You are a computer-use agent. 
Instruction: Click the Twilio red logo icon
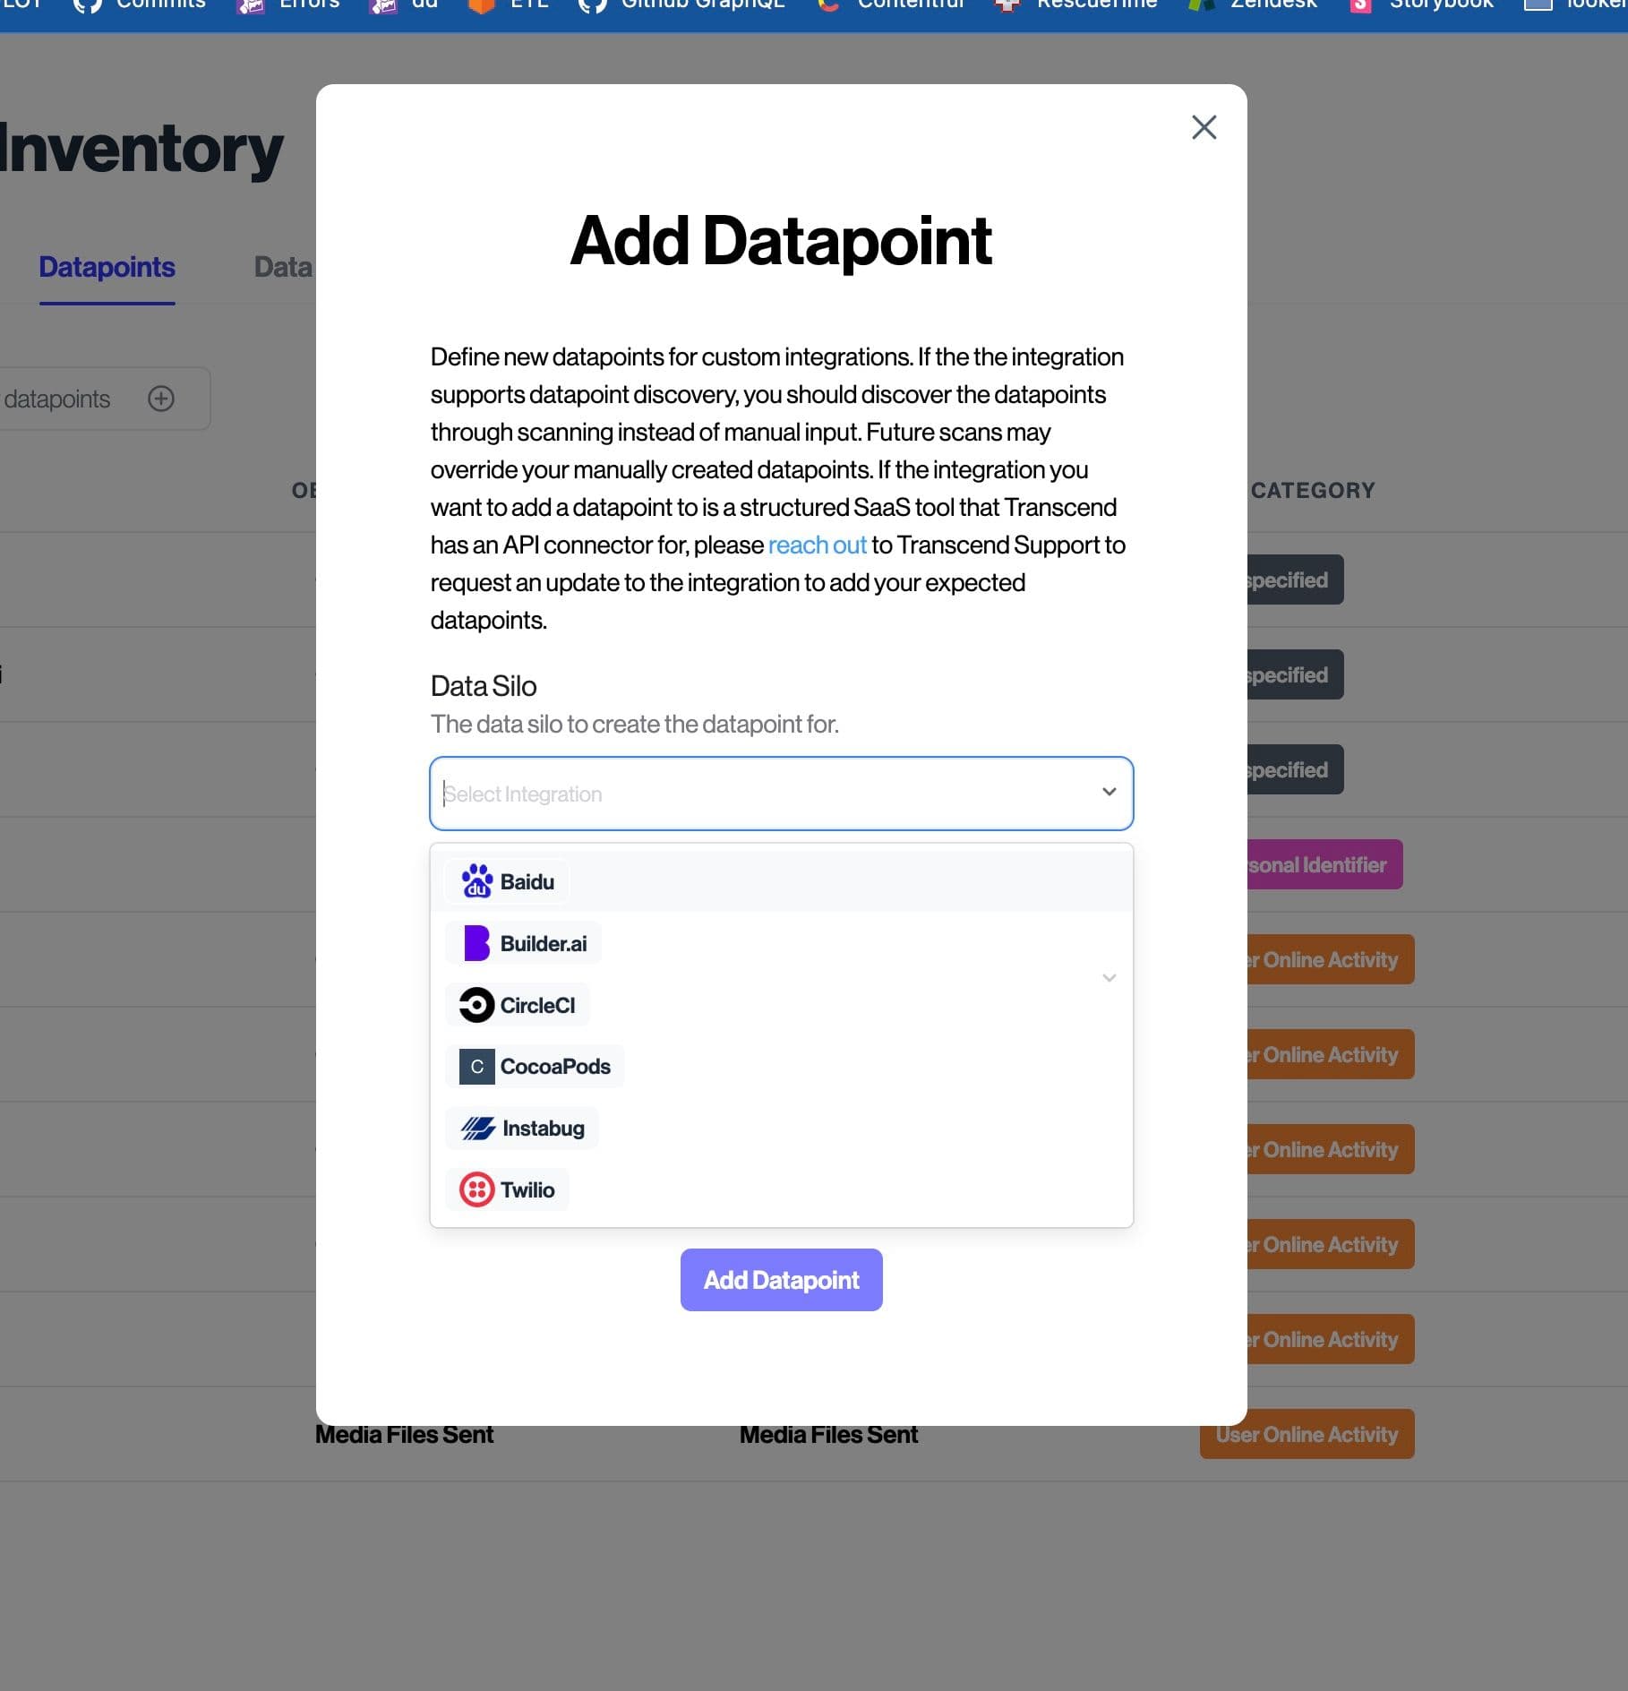coord(476,1189)
